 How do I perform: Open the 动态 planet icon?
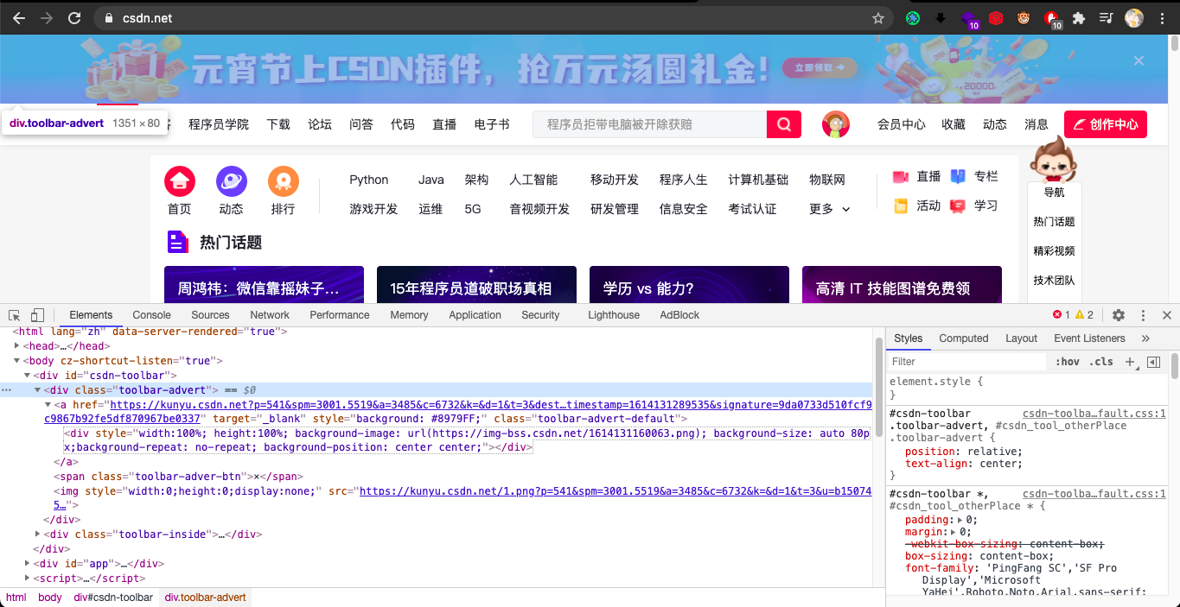232,181
